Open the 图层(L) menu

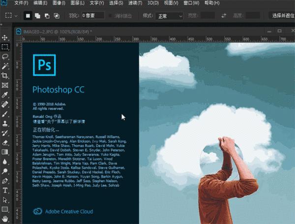tap(77, 3)
